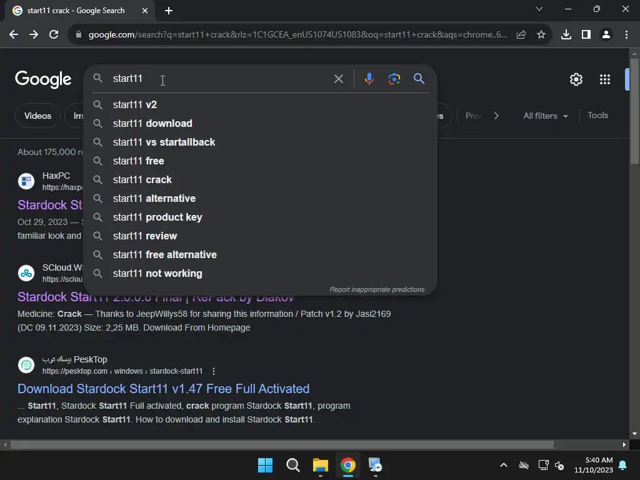Select suggestion start11 vs startallback

pos(260,142)
